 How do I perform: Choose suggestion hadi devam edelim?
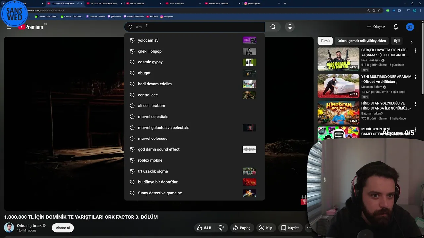194,84
